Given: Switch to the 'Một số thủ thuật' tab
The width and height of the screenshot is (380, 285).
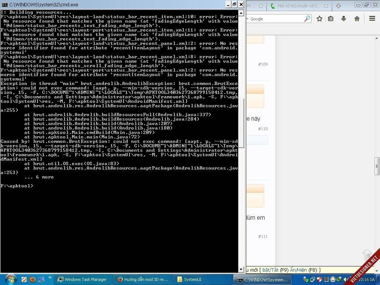Looking at the screenshot, I should point(297,6).
